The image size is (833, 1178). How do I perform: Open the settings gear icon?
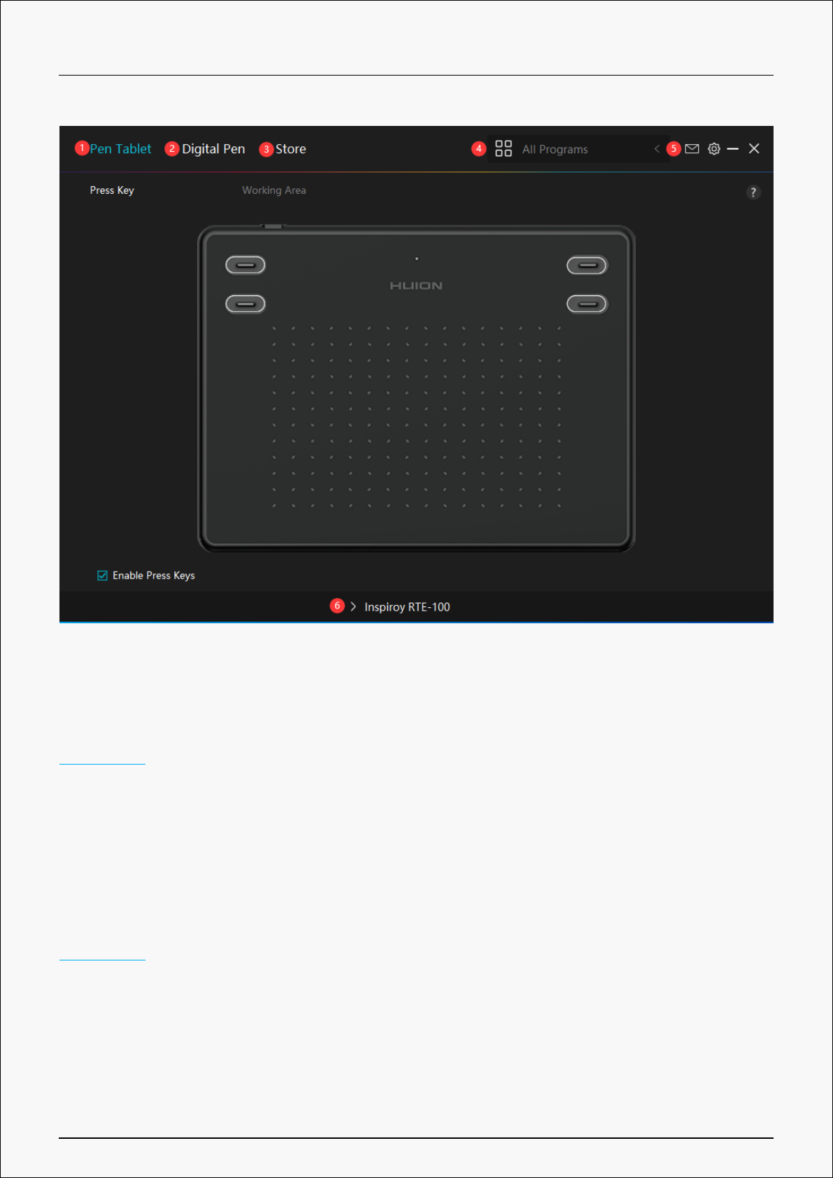tap(713, 149)
